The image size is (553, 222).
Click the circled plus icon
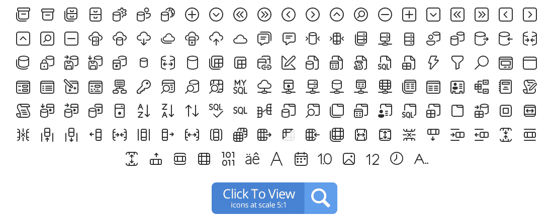(x=192, y=15)
